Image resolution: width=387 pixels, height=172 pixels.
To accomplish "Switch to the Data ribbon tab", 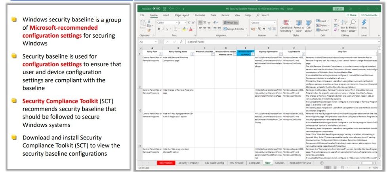I will (x=213, y=15).
